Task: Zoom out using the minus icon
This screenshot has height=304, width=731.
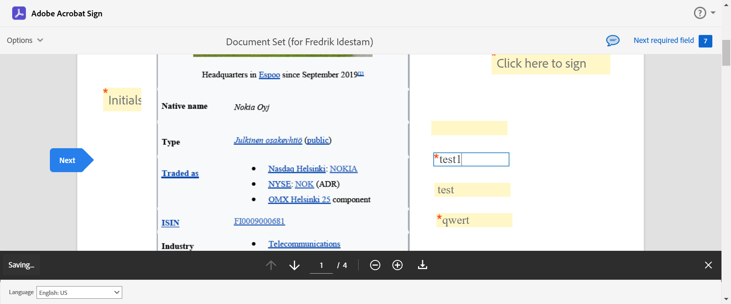Action: click(x=375, y=265)
